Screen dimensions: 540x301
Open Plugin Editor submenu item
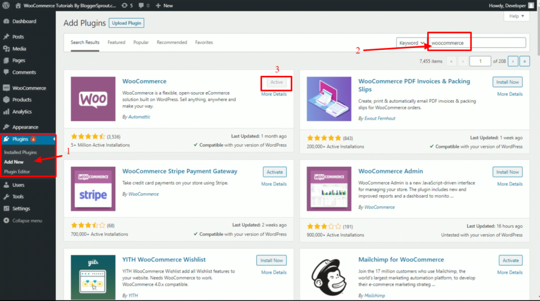17,172
